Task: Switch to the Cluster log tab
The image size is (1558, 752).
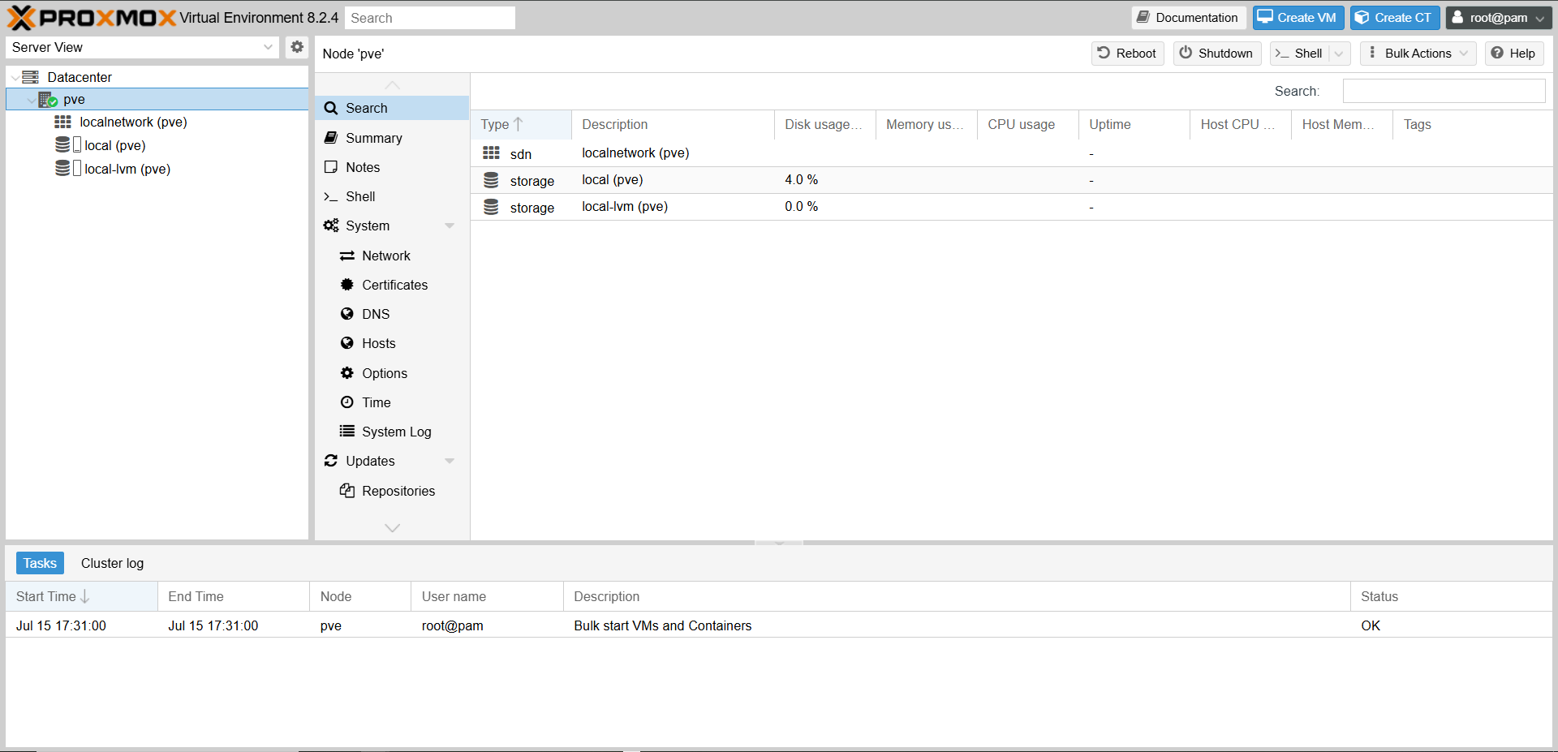Action: pyautogui.click(x=112, y=563)
